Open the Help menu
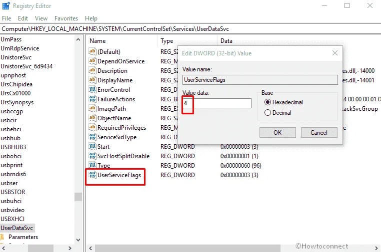Screen dimensions: 381x252 (x=91, y=18)
